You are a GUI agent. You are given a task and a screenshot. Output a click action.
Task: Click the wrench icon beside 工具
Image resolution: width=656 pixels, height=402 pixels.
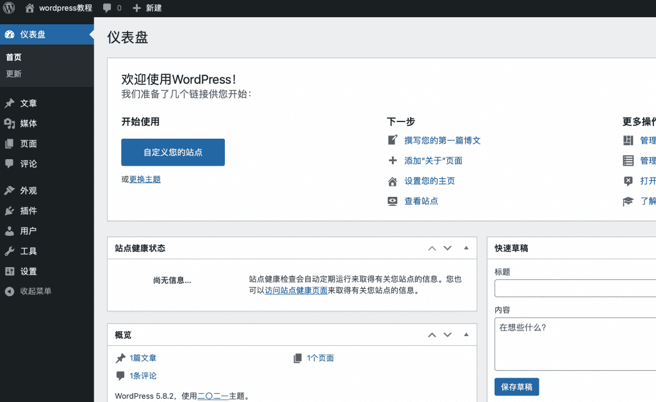point(10,251)
